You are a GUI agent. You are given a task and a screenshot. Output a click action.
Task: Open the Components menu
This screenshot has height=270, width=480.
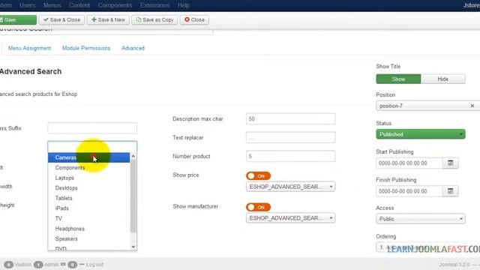pyautogui.click(x=115, y=5)
